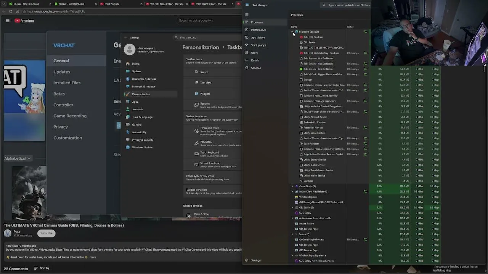488x274 pixels.
Task: Expand the Search process group
Action: coord(292,234)
